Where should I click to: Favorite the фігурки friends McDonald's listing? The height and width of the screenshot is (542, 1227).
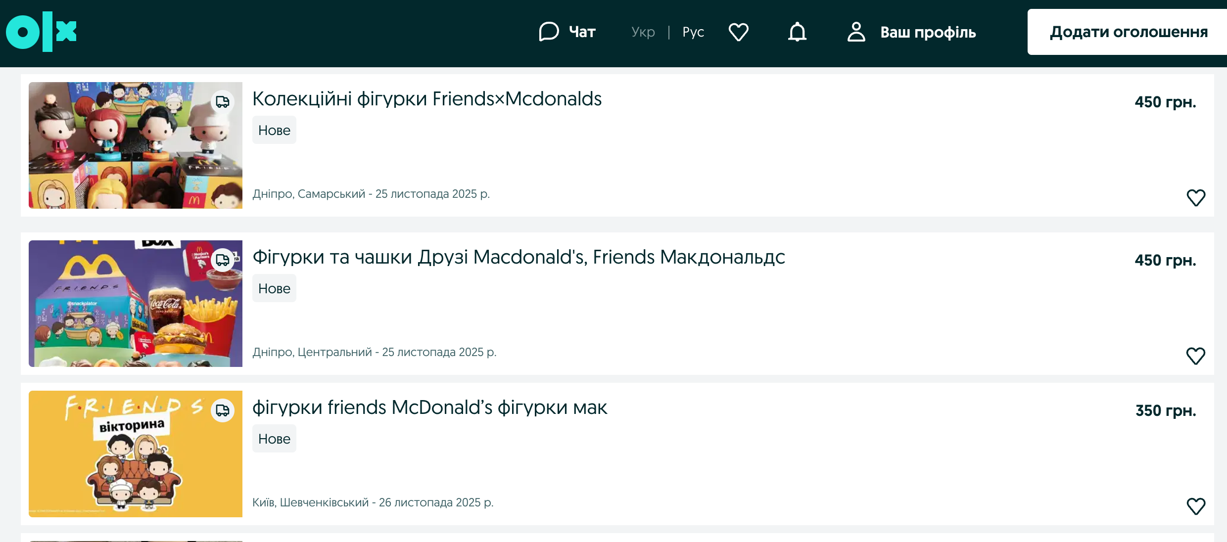point(1196,506)
